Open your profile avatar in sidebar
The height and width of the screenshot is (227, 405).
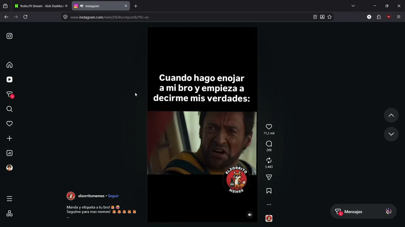(9, 168)
